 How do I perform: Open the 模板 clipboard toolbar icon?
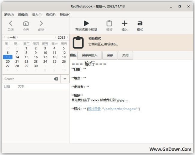[x=109, y=23]
